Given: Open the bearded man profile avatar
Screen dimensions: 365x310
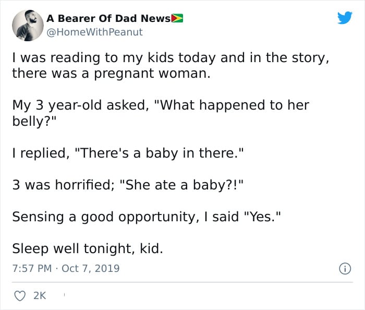Looking at the screenshot, I should coord(28,26).
